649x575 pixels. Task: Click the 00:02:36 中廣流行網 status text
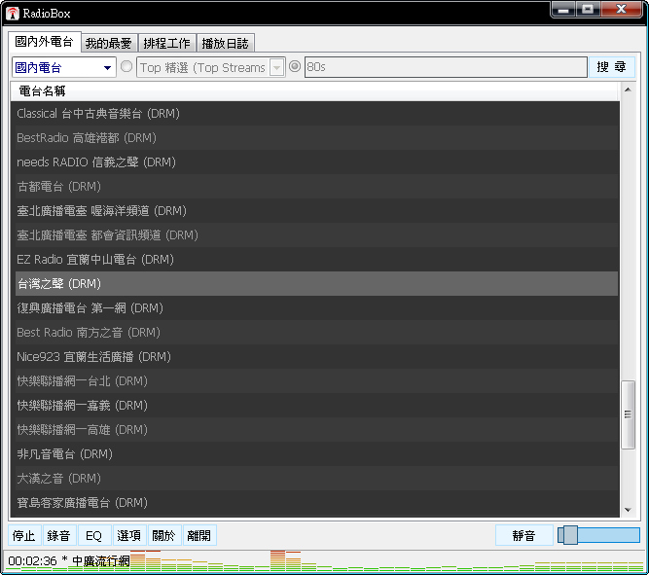click(69, 561)
